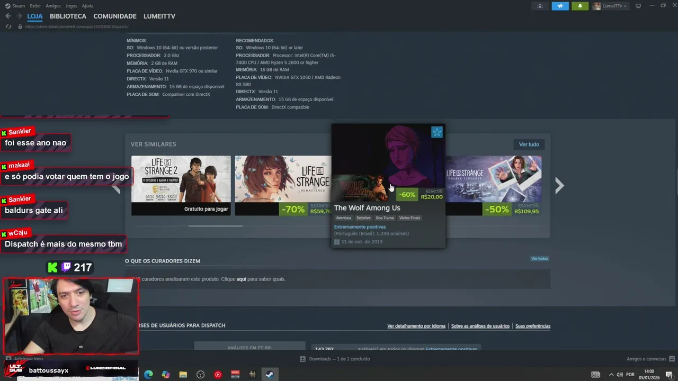Click the -60% discount badge
The width and height of the screenshot is (678, 381).
[407, 195]
